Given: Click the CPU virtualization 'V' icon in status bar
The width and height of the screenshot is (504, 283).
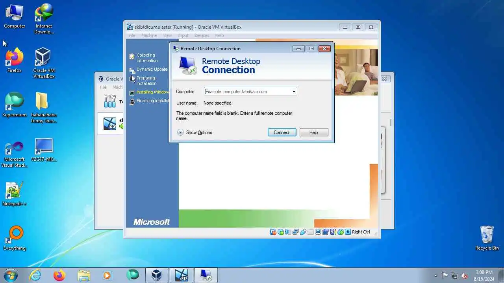Looking at the screenshot, I should coord(333,232).
